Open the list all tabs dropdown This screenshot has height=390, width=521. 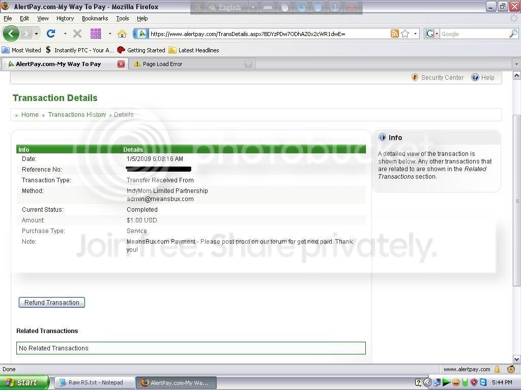516,63
